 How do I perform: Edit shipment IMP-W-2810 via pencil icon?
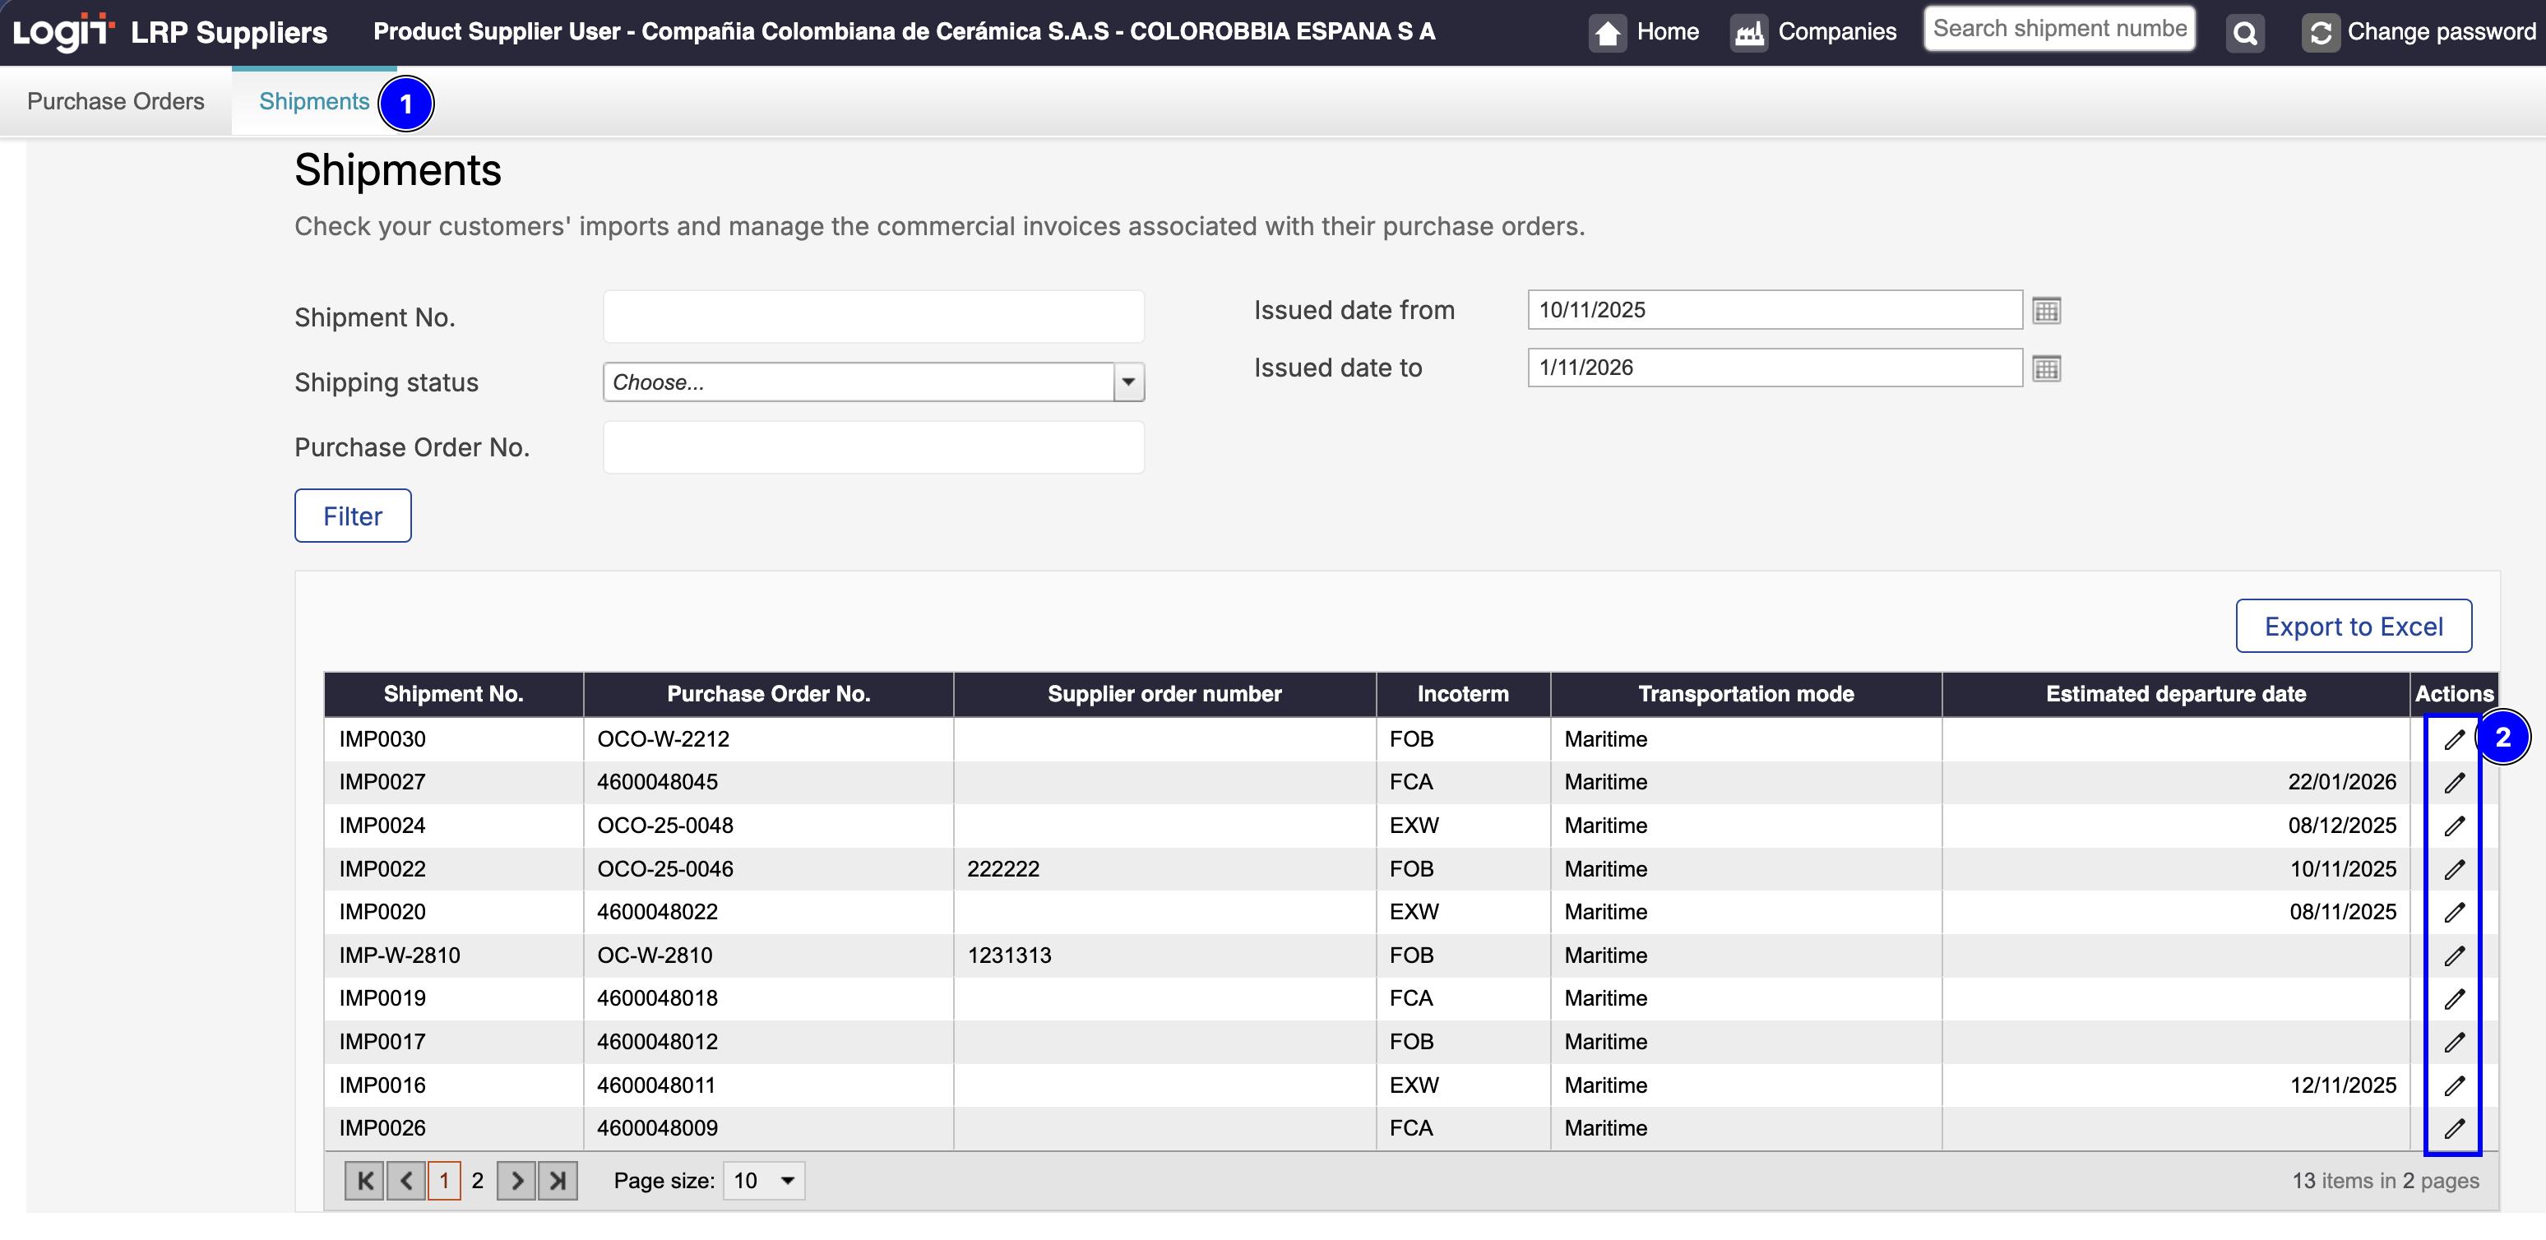[2454, 955]
